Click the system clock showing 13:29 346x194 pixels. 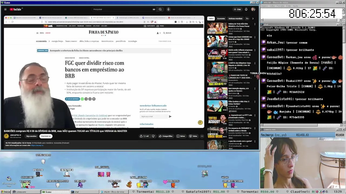click(338, 192)
